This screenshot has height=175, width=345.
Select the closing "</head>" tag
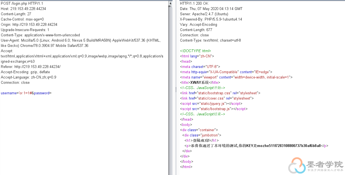(x=187, y=119)
